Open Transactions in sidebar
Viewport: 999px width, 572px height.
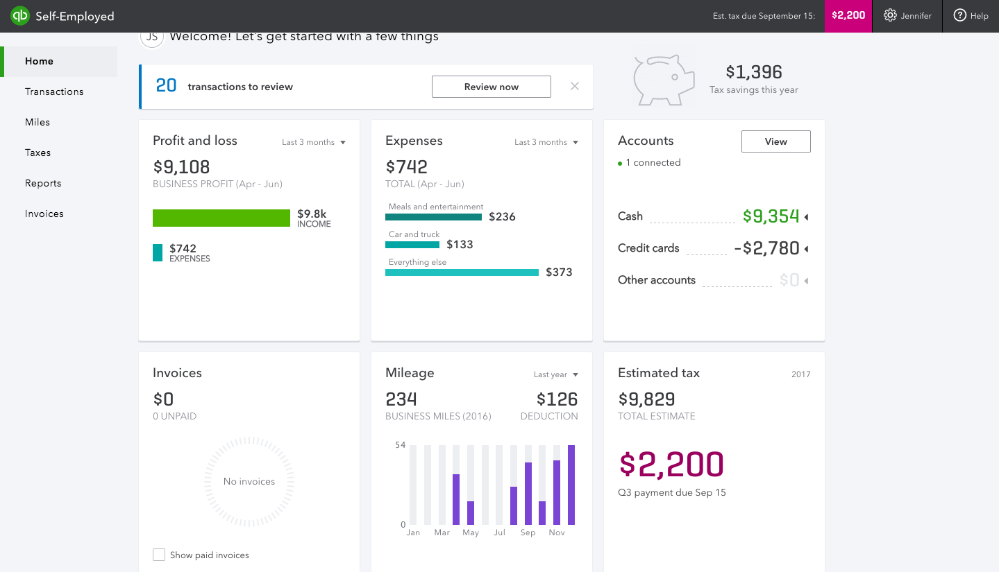pos(54,92)
